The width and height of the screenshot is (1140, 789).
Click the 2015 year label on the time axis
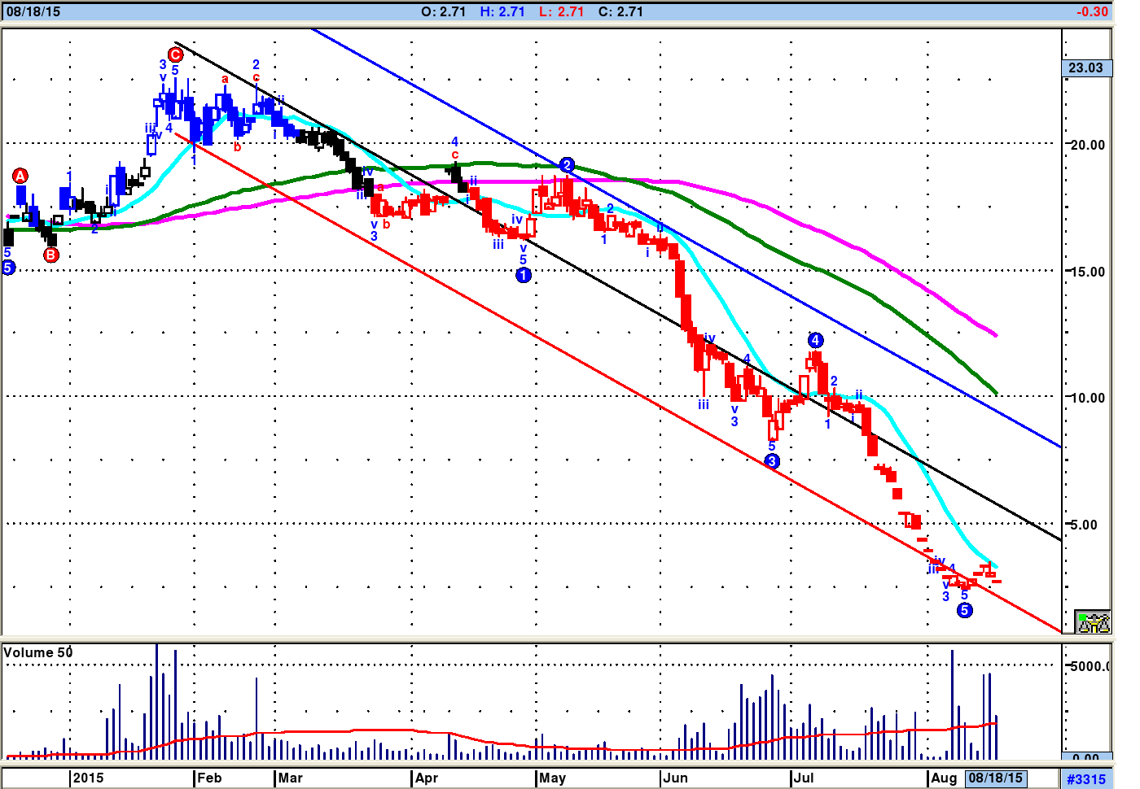pyautogui.click(x=88, y=778)
